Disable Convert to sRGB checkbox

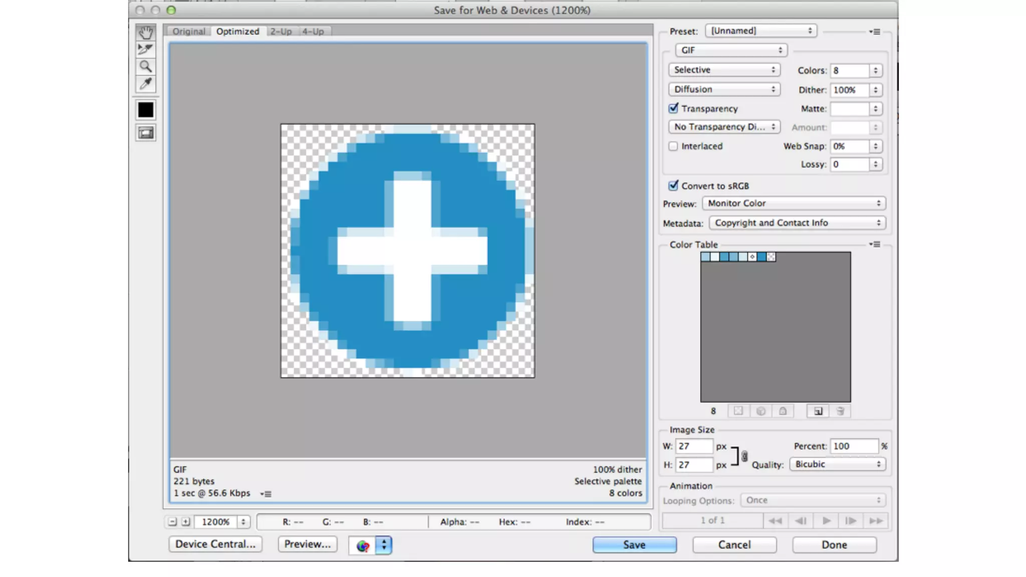[673, 185]
